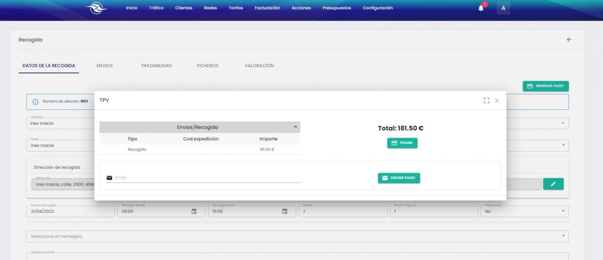The width and height of the screenshot is (603, 260).
Task: Click the company logo in the header
Action: pos(96,8)
